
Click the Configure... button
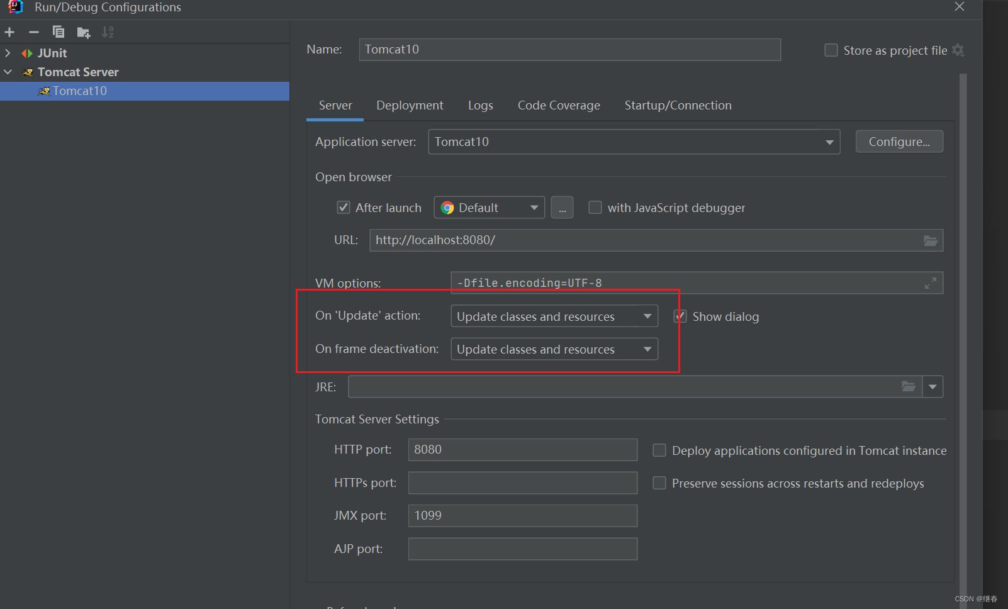point(899,142)
